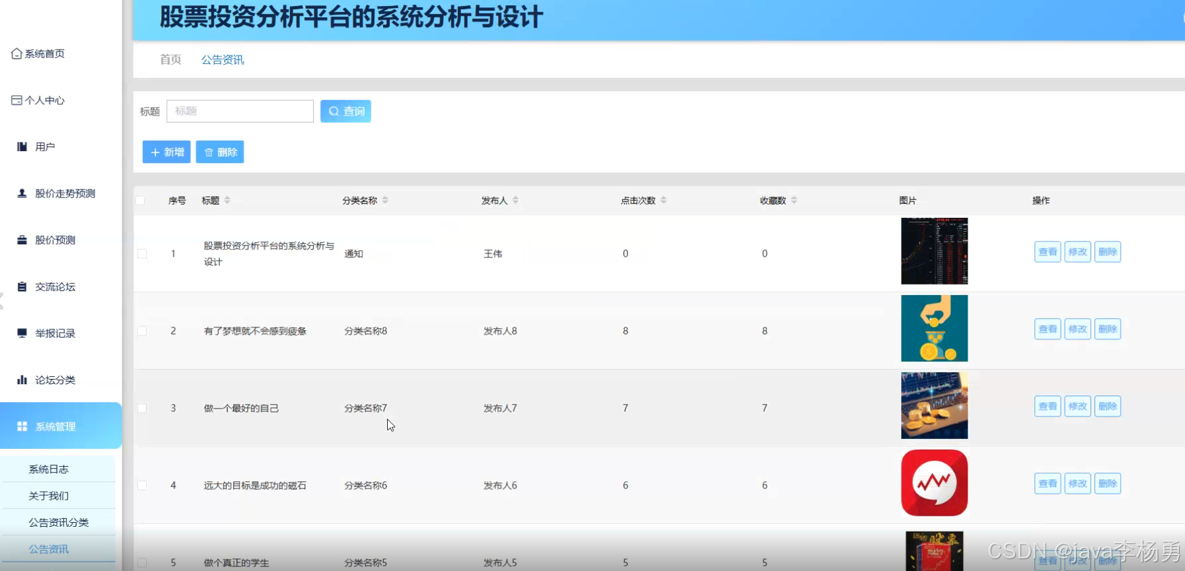Click the magnifier icon in 查询 button
The width and height of the screenshot is (1185, 571).
[x=334, y=111]
